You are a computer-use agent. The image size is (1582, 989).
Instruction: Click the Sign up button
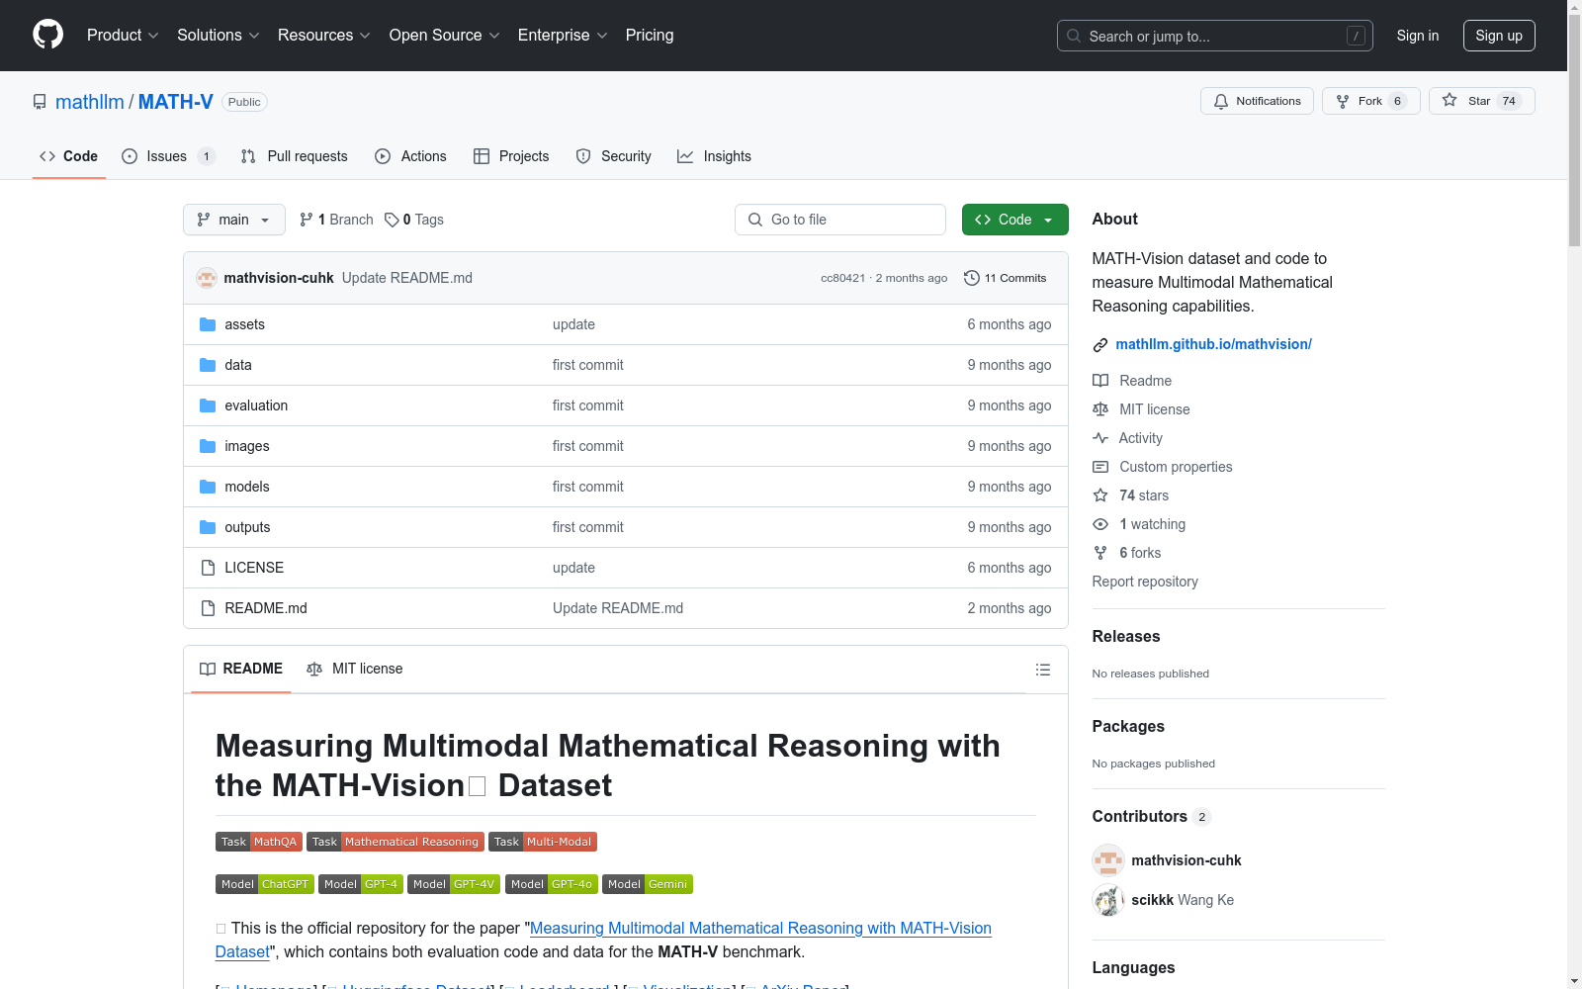[x=1498, y=36]
